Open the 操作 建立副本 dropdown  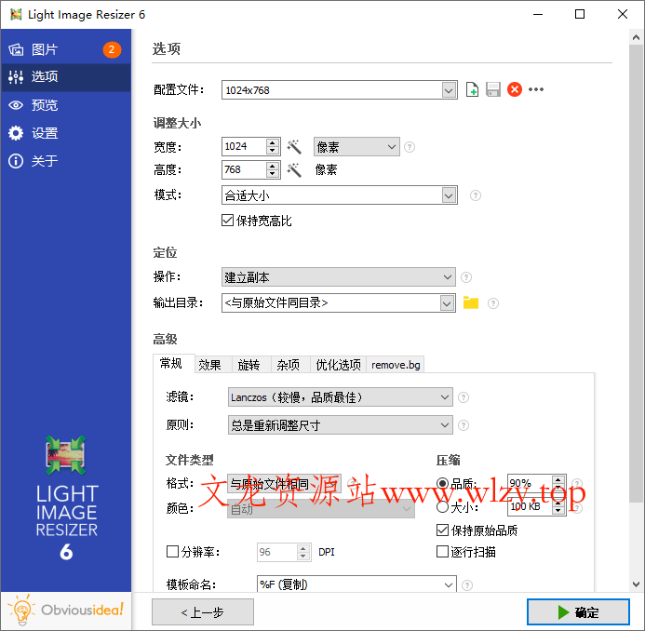click(x=338, y=277)
